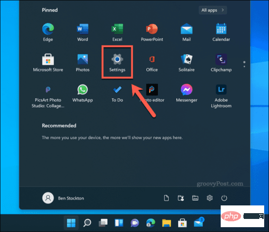Open Adobe Lightroom pinned app
This screenshot has width=269, height=232.
point(221,96)
